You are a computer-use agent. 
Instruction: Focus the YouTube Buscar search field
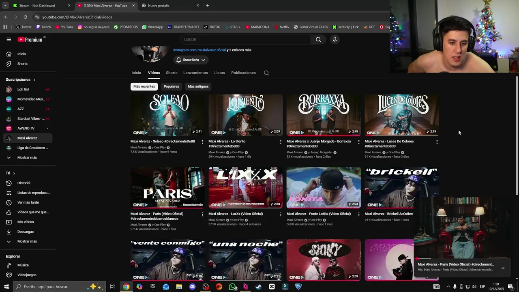pyautogui.click(x=245, y=39)
